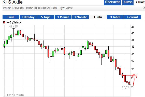Open the Übersicht tab
145x97 pixels.
[x=112, y=2]
